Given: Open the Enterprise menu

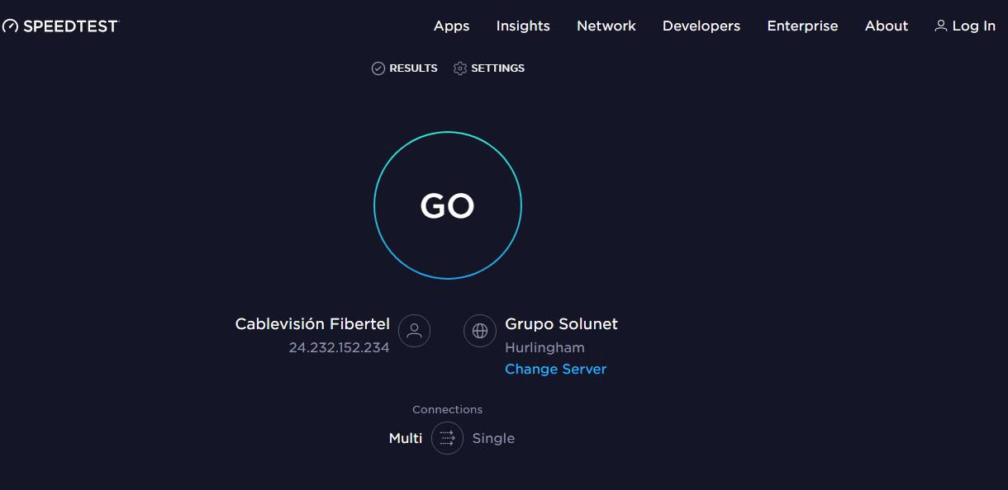Looking at the screenshot, I should point(802,26).
